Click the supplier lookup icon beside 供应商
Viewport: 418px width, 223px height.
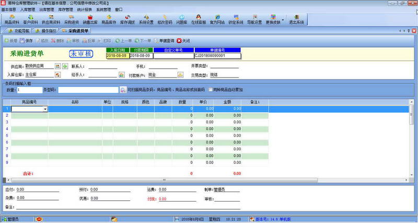[x=57, y=66]
